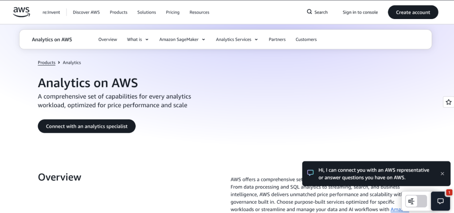Open the Products menu
This screenshot has height=213, width=454.
click(118, 12)
